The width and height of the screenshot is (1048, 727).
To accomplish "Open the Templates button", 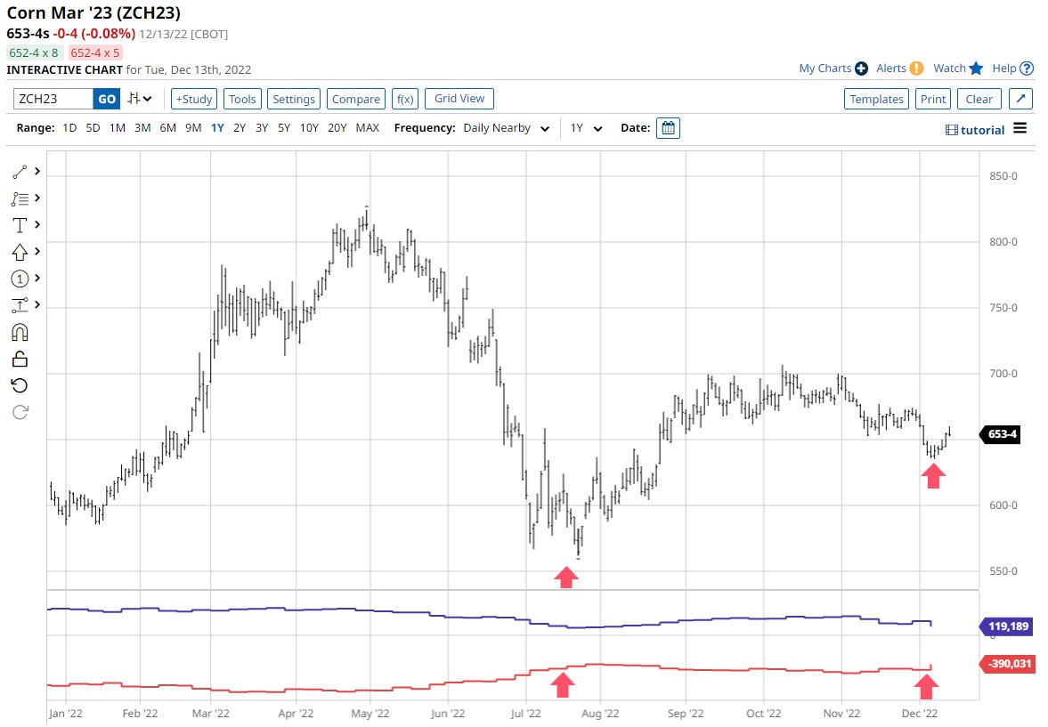I will tap(876, 99).
